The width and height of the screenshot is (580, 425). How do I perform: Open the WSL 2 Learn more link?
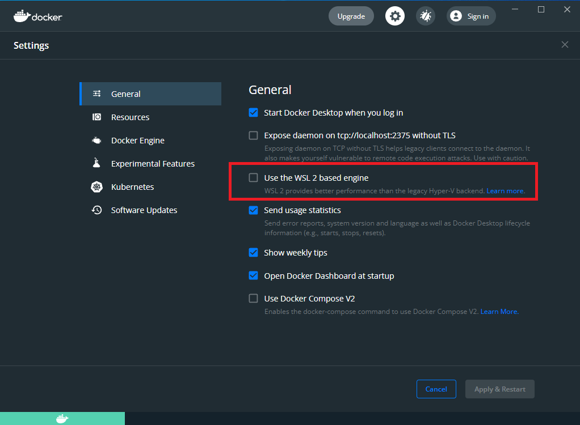[x=504, y=191]
